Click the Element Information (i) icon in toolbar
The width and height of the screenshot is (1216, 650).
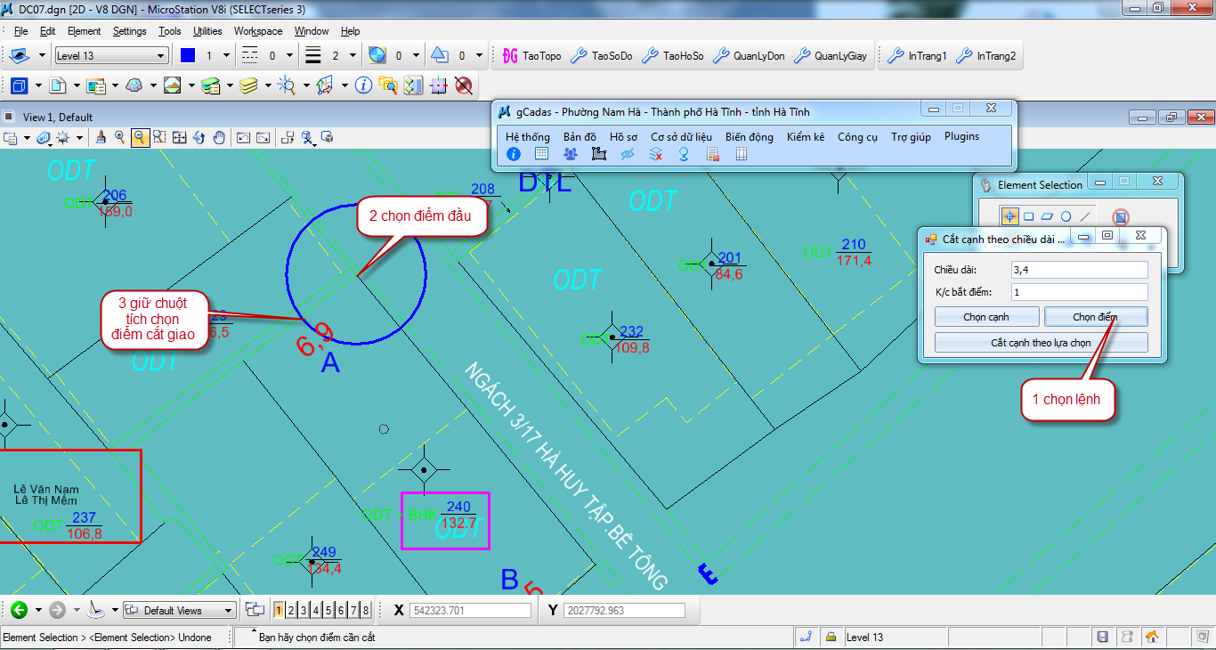pyautogui.click(x=363, y=85)
